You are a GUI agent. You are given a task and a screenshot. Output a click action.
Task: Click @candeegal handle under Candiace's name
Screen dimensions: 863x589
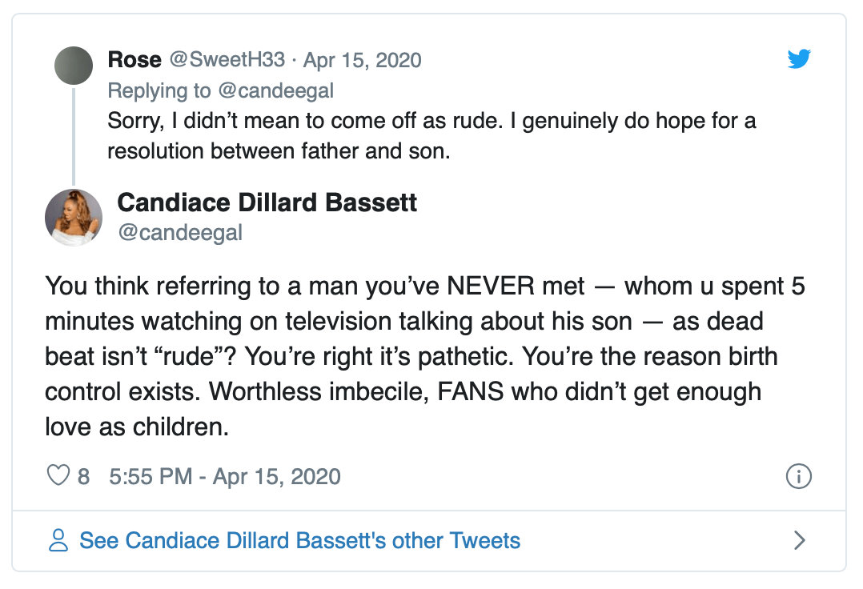pyautogui.click(x=180, y=233)
